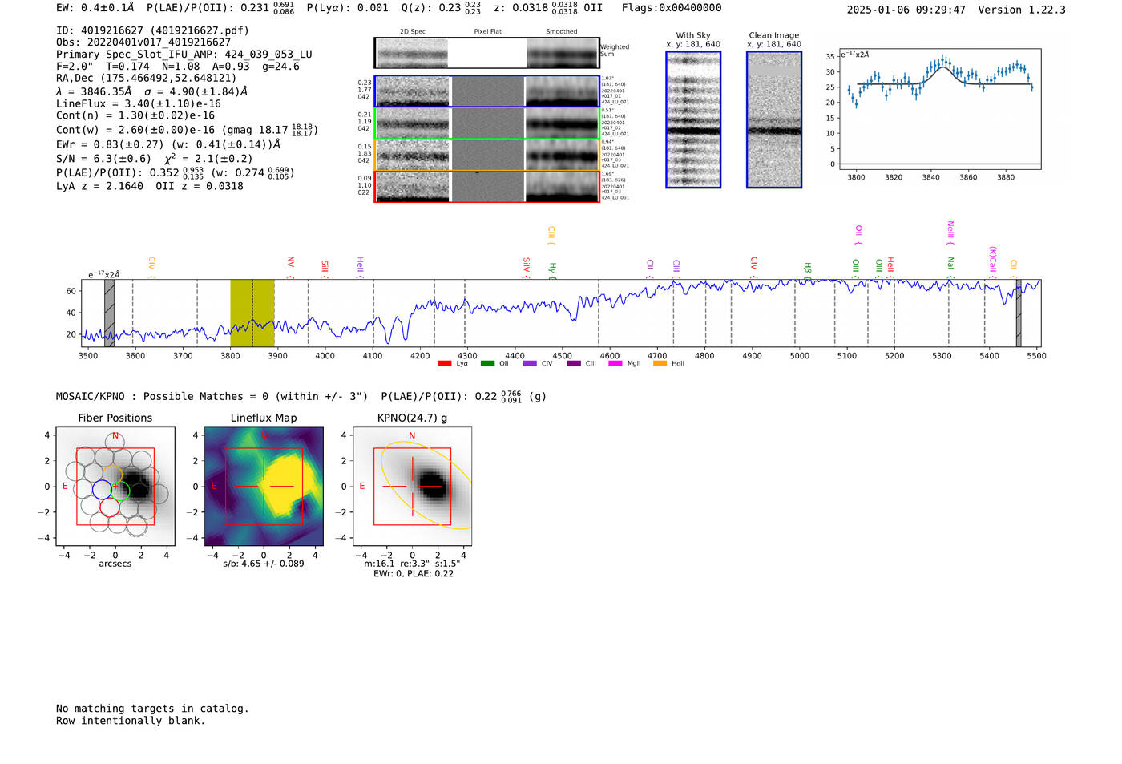The height and width of the screenshot is (764, 1122).
Task: Select the Weighted Sum 2D spectrum strip
Action: pos(487,53)
